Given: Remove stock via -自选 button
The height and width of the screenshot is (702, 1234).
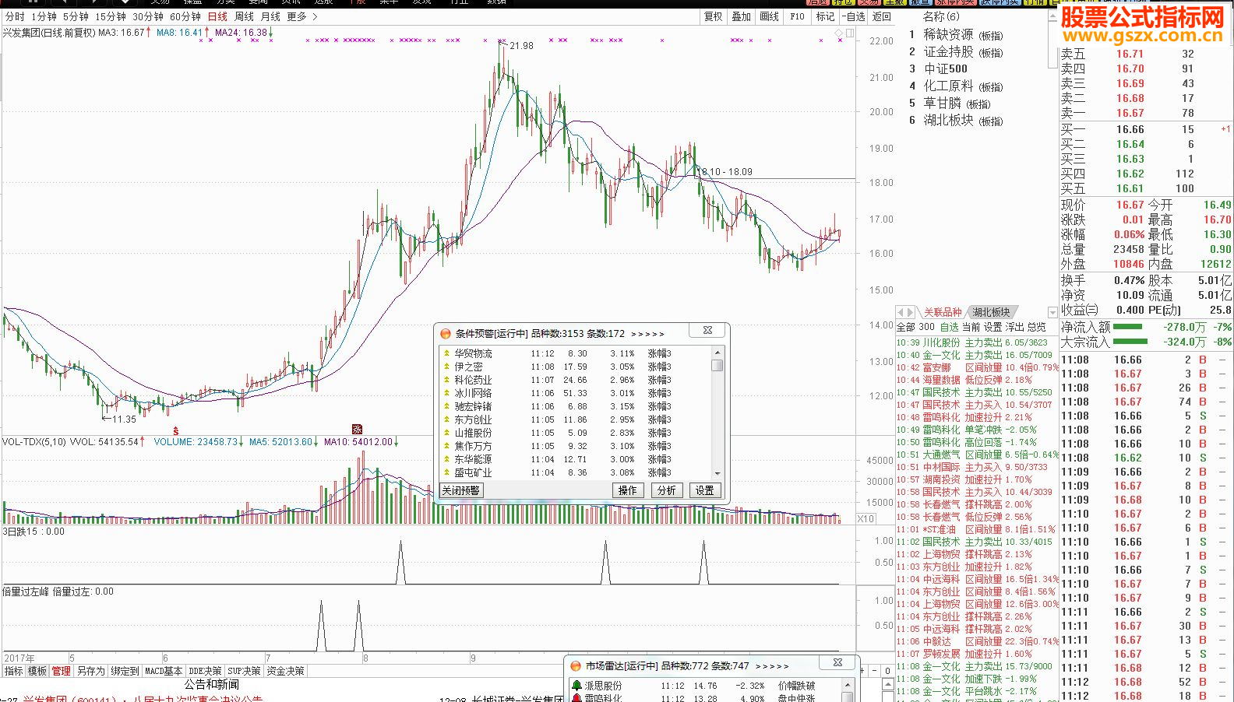Looking at the screenshot, I should (x=854, y=16).
